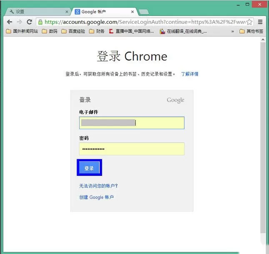Focus the 电子邮件 input field
This screenshot has height=254, width=269.
[132, 123]
